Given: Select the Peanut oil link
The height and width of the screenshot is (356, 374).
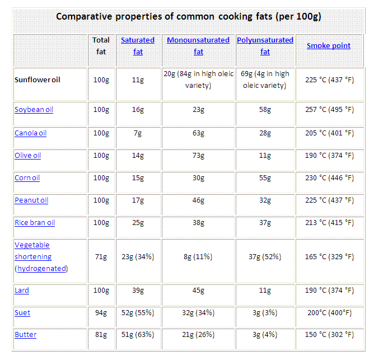Looking at the screenshot, I should point(31,200).
